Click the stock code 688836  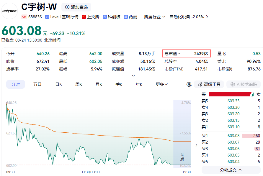(x=35, y=17)
